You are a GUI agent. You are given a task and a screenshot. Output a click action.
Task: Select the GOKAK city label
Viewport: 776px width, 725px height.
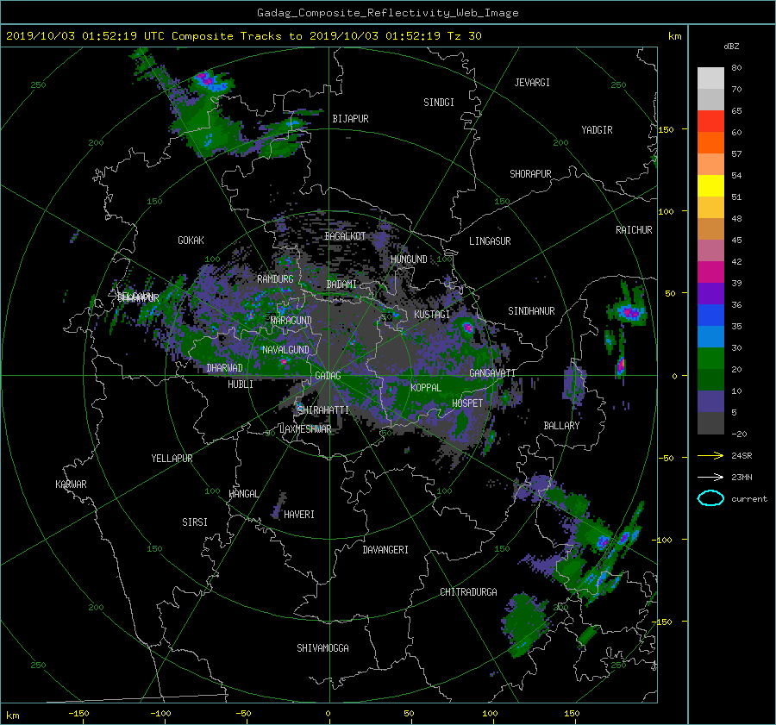tap(191, 241)
